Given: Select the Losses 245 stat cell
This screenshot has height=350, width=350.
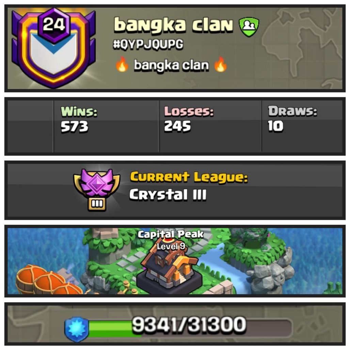Looking at the screenshot, I should [210, 126].
